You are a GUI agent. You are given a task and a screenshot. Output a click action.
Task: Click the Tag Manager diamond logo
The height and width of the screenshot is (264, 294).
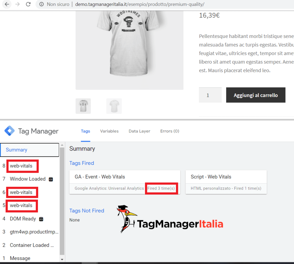pyautogui.click(x=9, y=131)
